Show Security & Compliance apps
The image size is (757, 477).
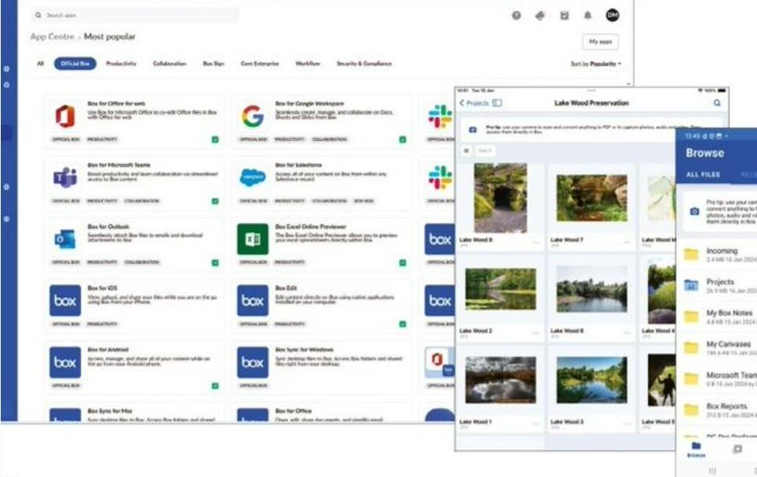(x=364, y=64)
